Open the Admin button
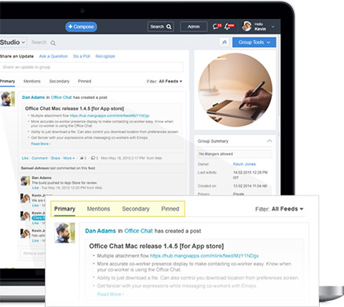Screen dimensions: 344x307 194,27
